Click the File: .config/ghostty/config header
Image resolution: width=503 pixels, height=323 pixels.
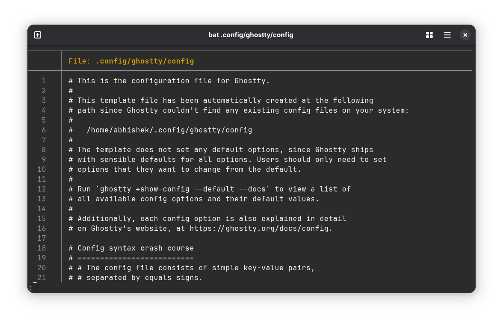pyautogui.click(x=130, y=61)
